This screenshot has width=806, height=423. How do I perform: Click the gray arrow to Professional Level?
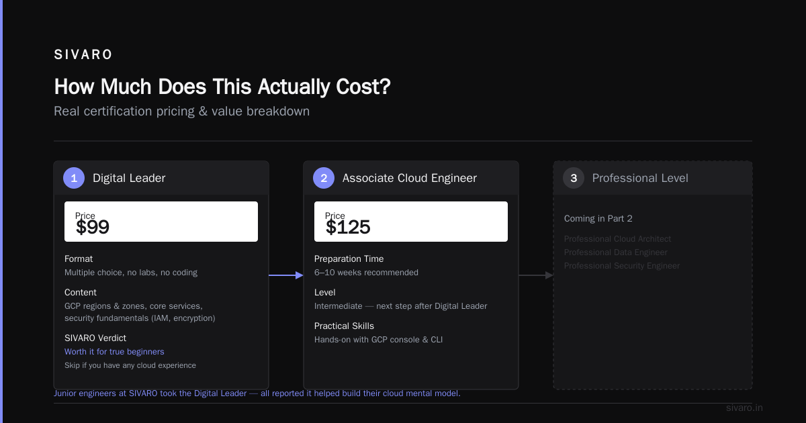(536, 275)
